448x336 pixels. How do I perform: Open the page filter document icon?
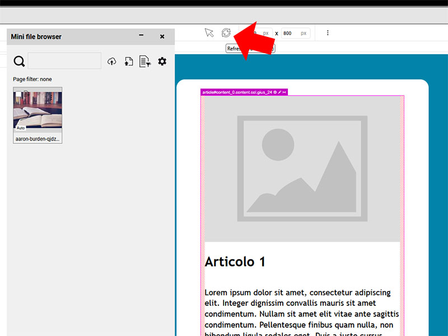tap(145, 62)
